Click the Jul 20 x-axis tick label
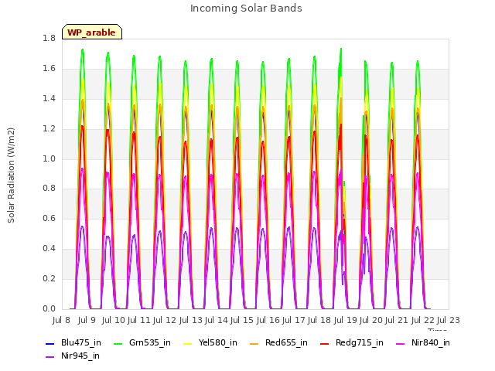Image resolution: width=495 pixels, height=371 pixels. tap(370, 320)
